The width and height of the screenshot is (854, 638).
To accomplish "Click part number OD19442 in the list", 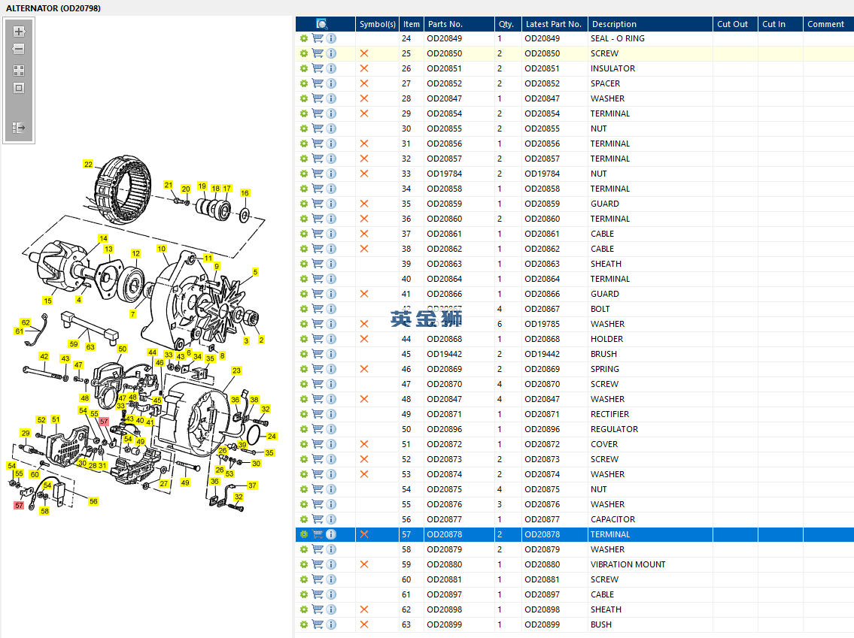I will click(444, 354).
